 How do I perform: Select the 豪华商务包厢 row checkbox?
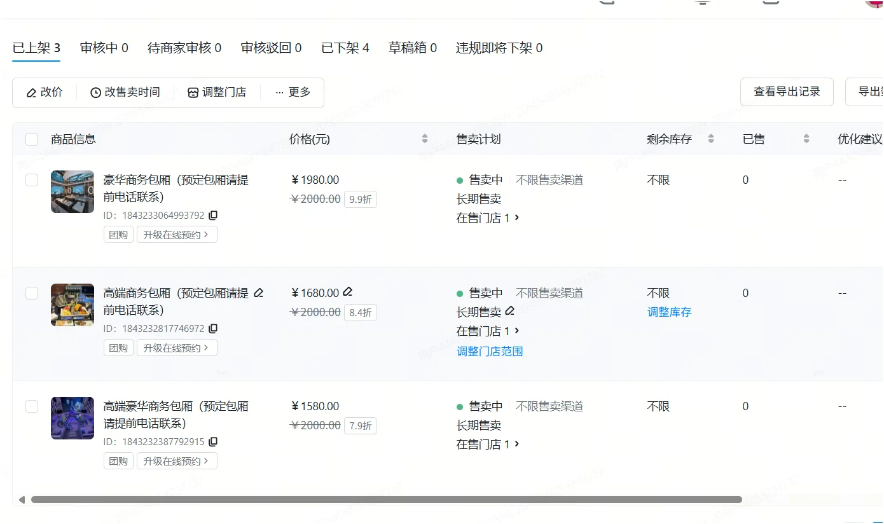pyautogui.click(x=31, y=179)
